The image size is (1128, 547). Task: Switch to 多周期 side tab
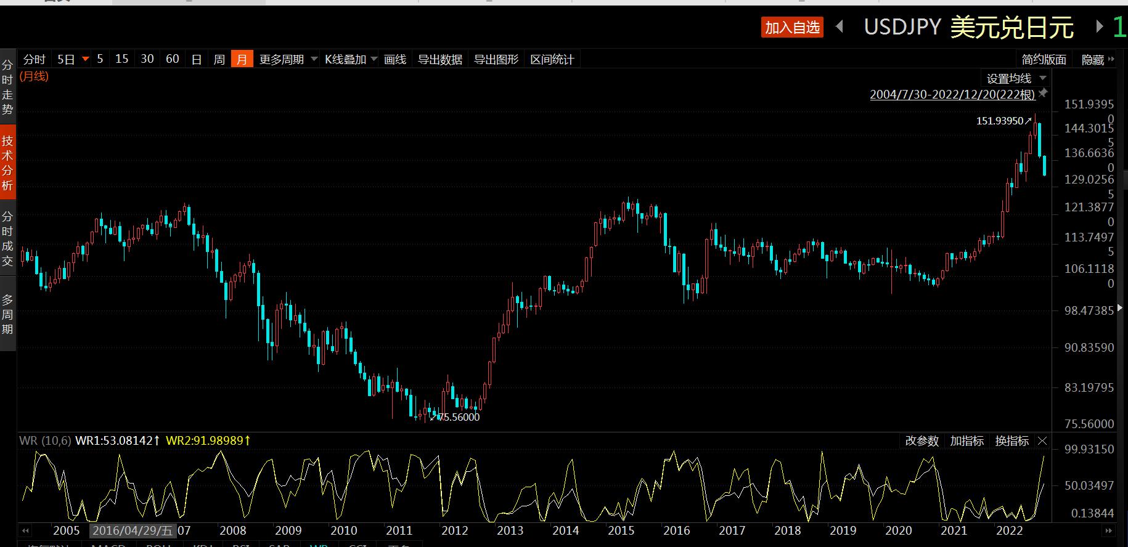pyautogui.click(x=7, y=314)
